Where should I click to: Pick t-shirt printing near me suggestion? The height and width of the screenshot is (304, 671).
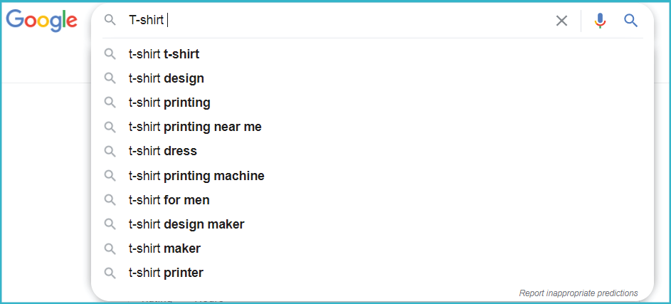click(372, 127)
